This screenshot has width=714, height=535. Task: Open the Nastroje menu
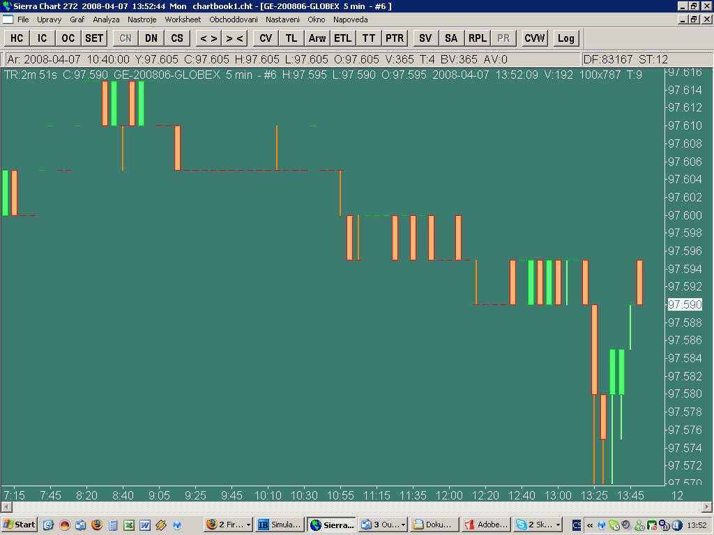(142, 20)
